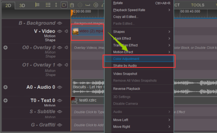
Task: Toggle visibility of Subtitle track
Action: [x=60, y=112]
